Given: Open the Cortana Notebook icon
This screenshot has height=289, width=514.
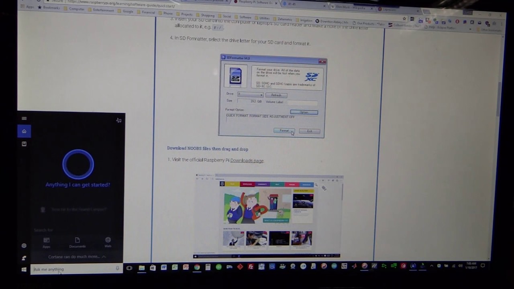Looking at the screenshot, I should [x=24, y=144].
